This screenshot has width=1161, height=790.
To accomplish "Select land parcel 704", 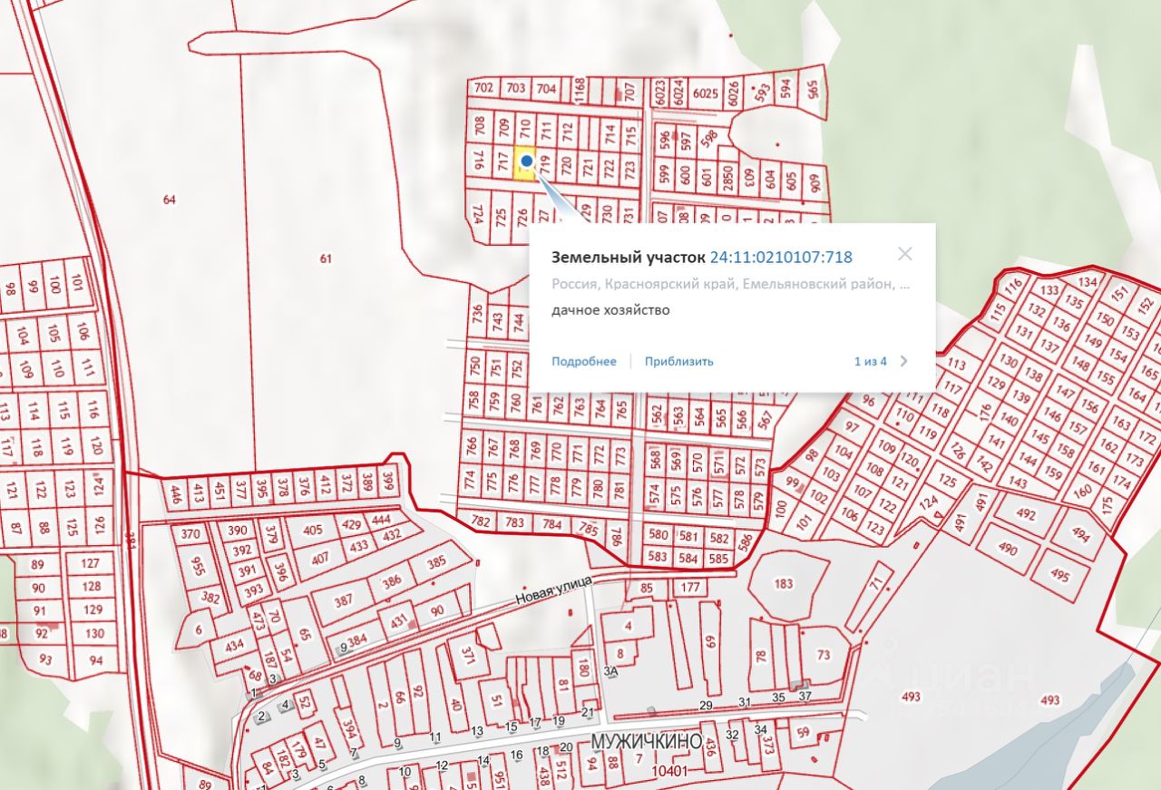I will (x=546, y=88).
